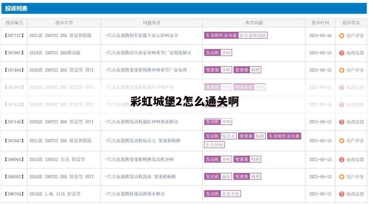The height and width of the screenshot is (204, 369).
Task: Open complaint 一汽大众速腾发动机噪音大 变速箱顿挫
Action: coord(141,141)
